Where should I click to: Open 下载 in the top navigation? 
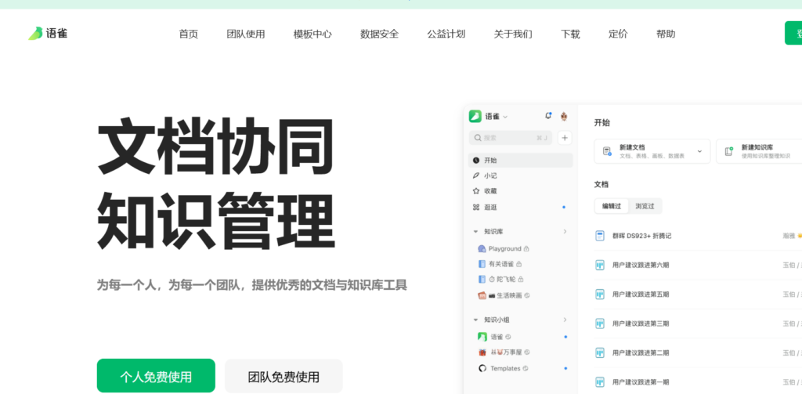570,34
